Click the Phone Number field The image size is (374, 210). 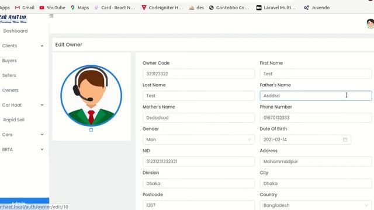coord(316,118)
